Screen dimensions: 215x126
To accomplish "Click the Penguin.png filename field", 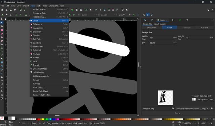I will 156,109.
